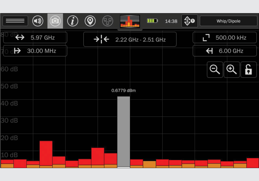The width and height of the screenshot is (259, 181).
Task: Select the greyed-out network devices icon
Action: [107, 21]
